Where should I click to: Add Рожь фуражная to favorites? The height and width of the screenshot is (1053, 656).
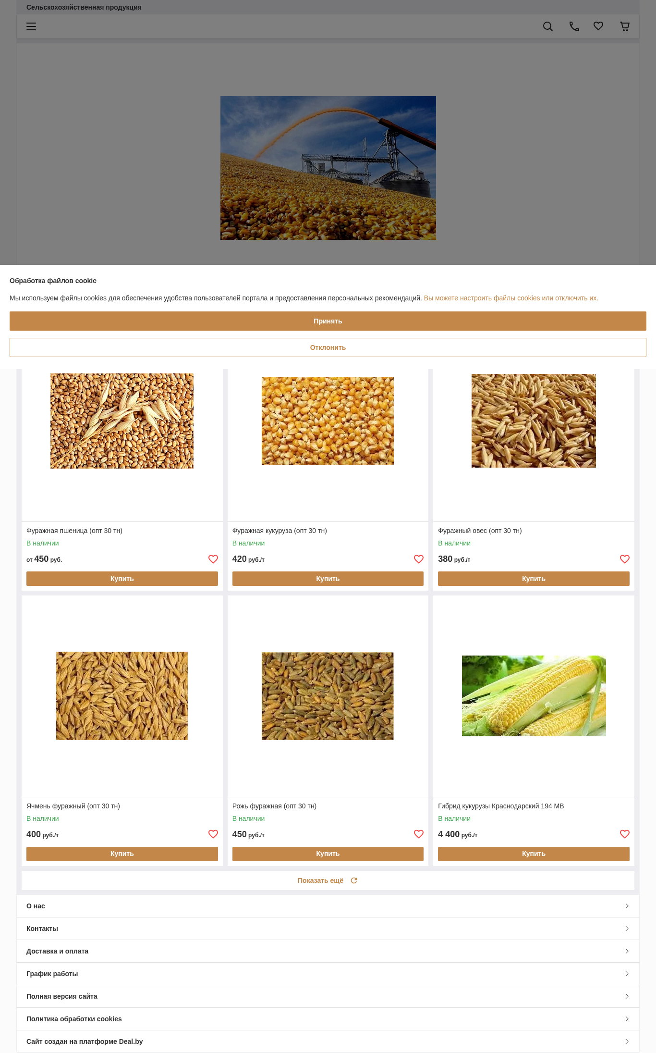coord(419,834)
